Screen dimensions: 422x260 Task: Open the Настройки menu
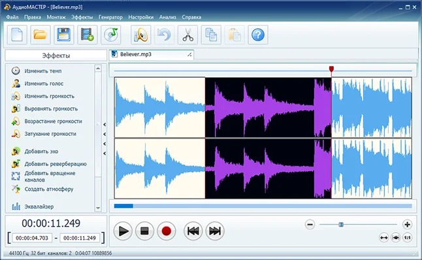[140, 17]
